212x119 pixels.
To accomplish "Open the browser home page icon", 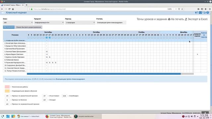I will coord(13,9).
